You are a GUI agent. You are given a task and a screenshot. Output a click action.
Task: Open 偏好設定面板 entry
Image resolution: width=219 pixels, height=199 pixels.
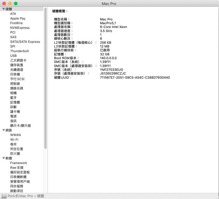pos(20,172)
